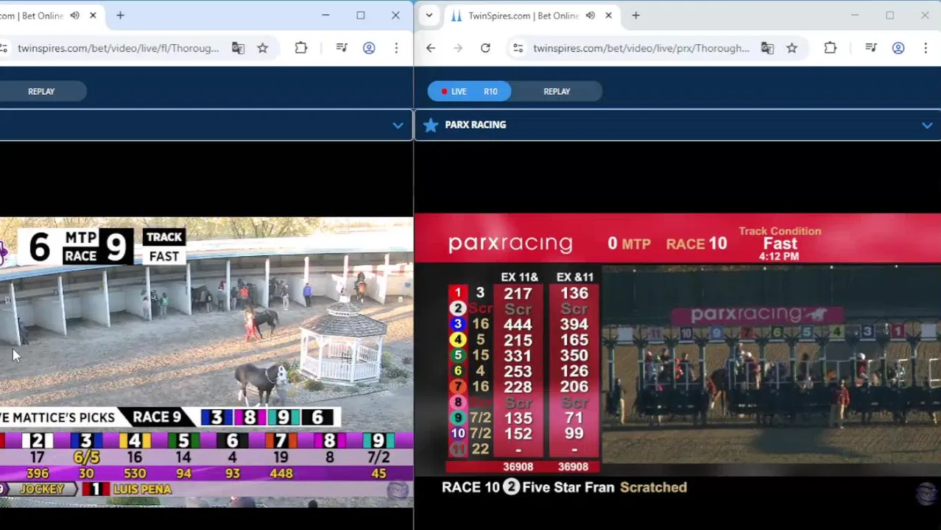Open Chrome menu dots in right window
Screen dimensions: 941x530
click(926, 48)
